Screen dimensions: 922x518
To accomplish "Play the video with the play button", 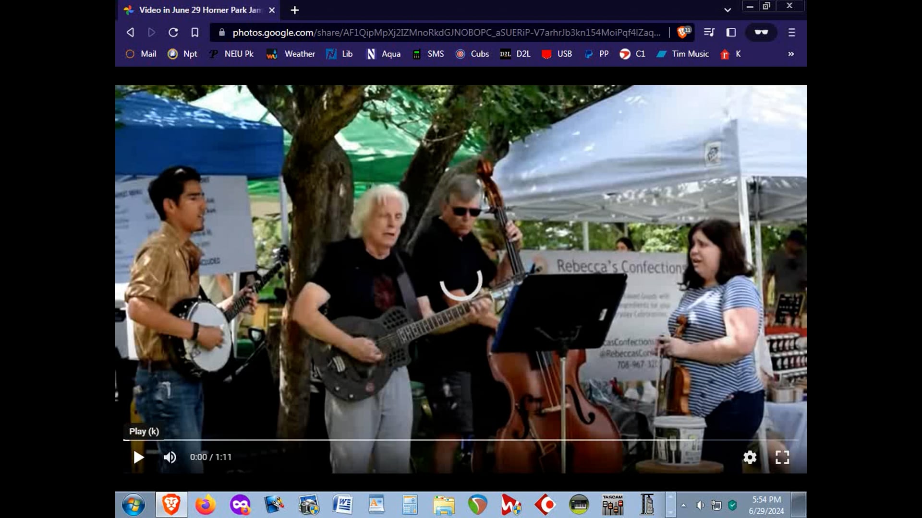I will tap(139, 457).
